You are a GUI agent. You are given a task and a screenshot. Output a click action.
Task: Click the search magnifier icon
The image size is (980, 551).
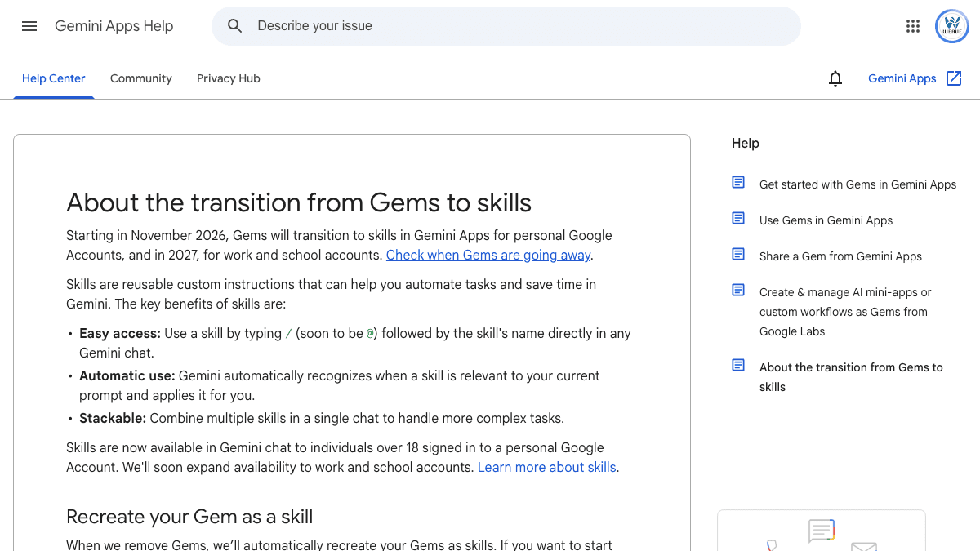click(x=235, y=26)
